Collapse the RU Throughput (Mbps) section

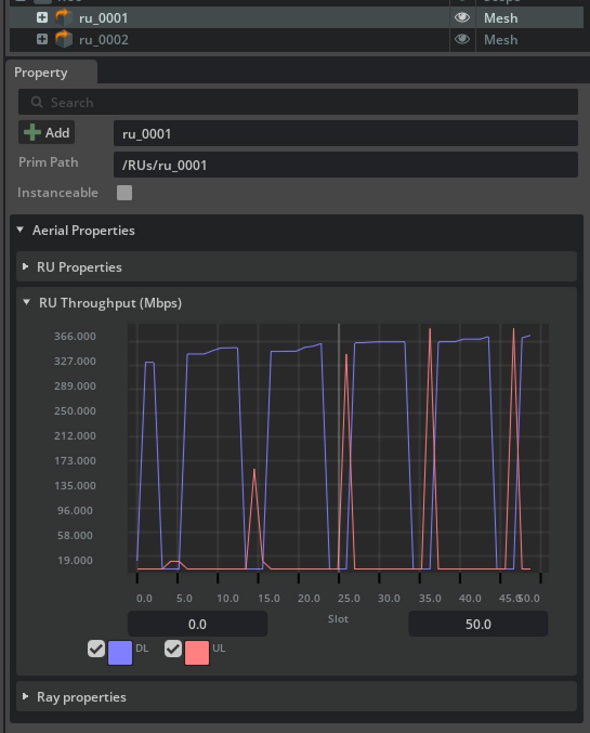27,303
